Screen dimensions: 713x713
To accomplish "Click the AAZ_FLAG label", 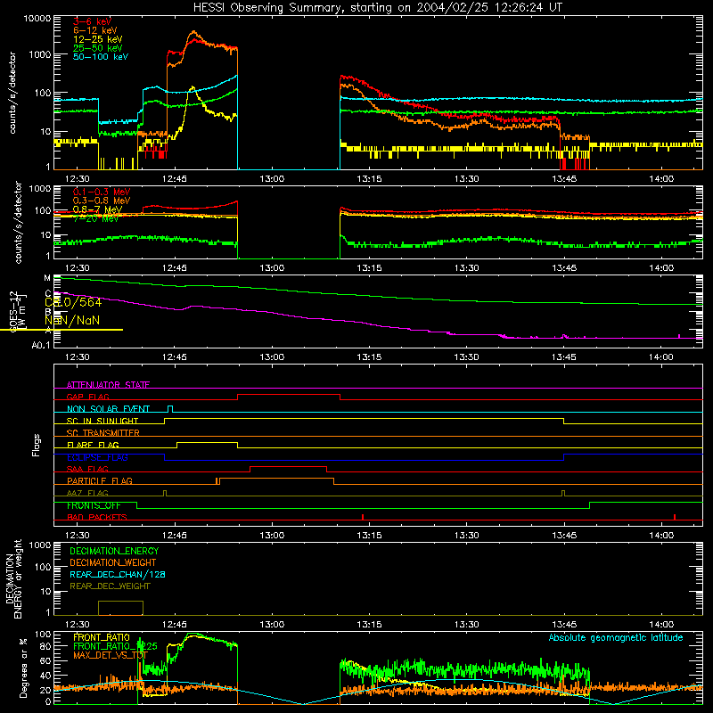I will coord(87,493).
